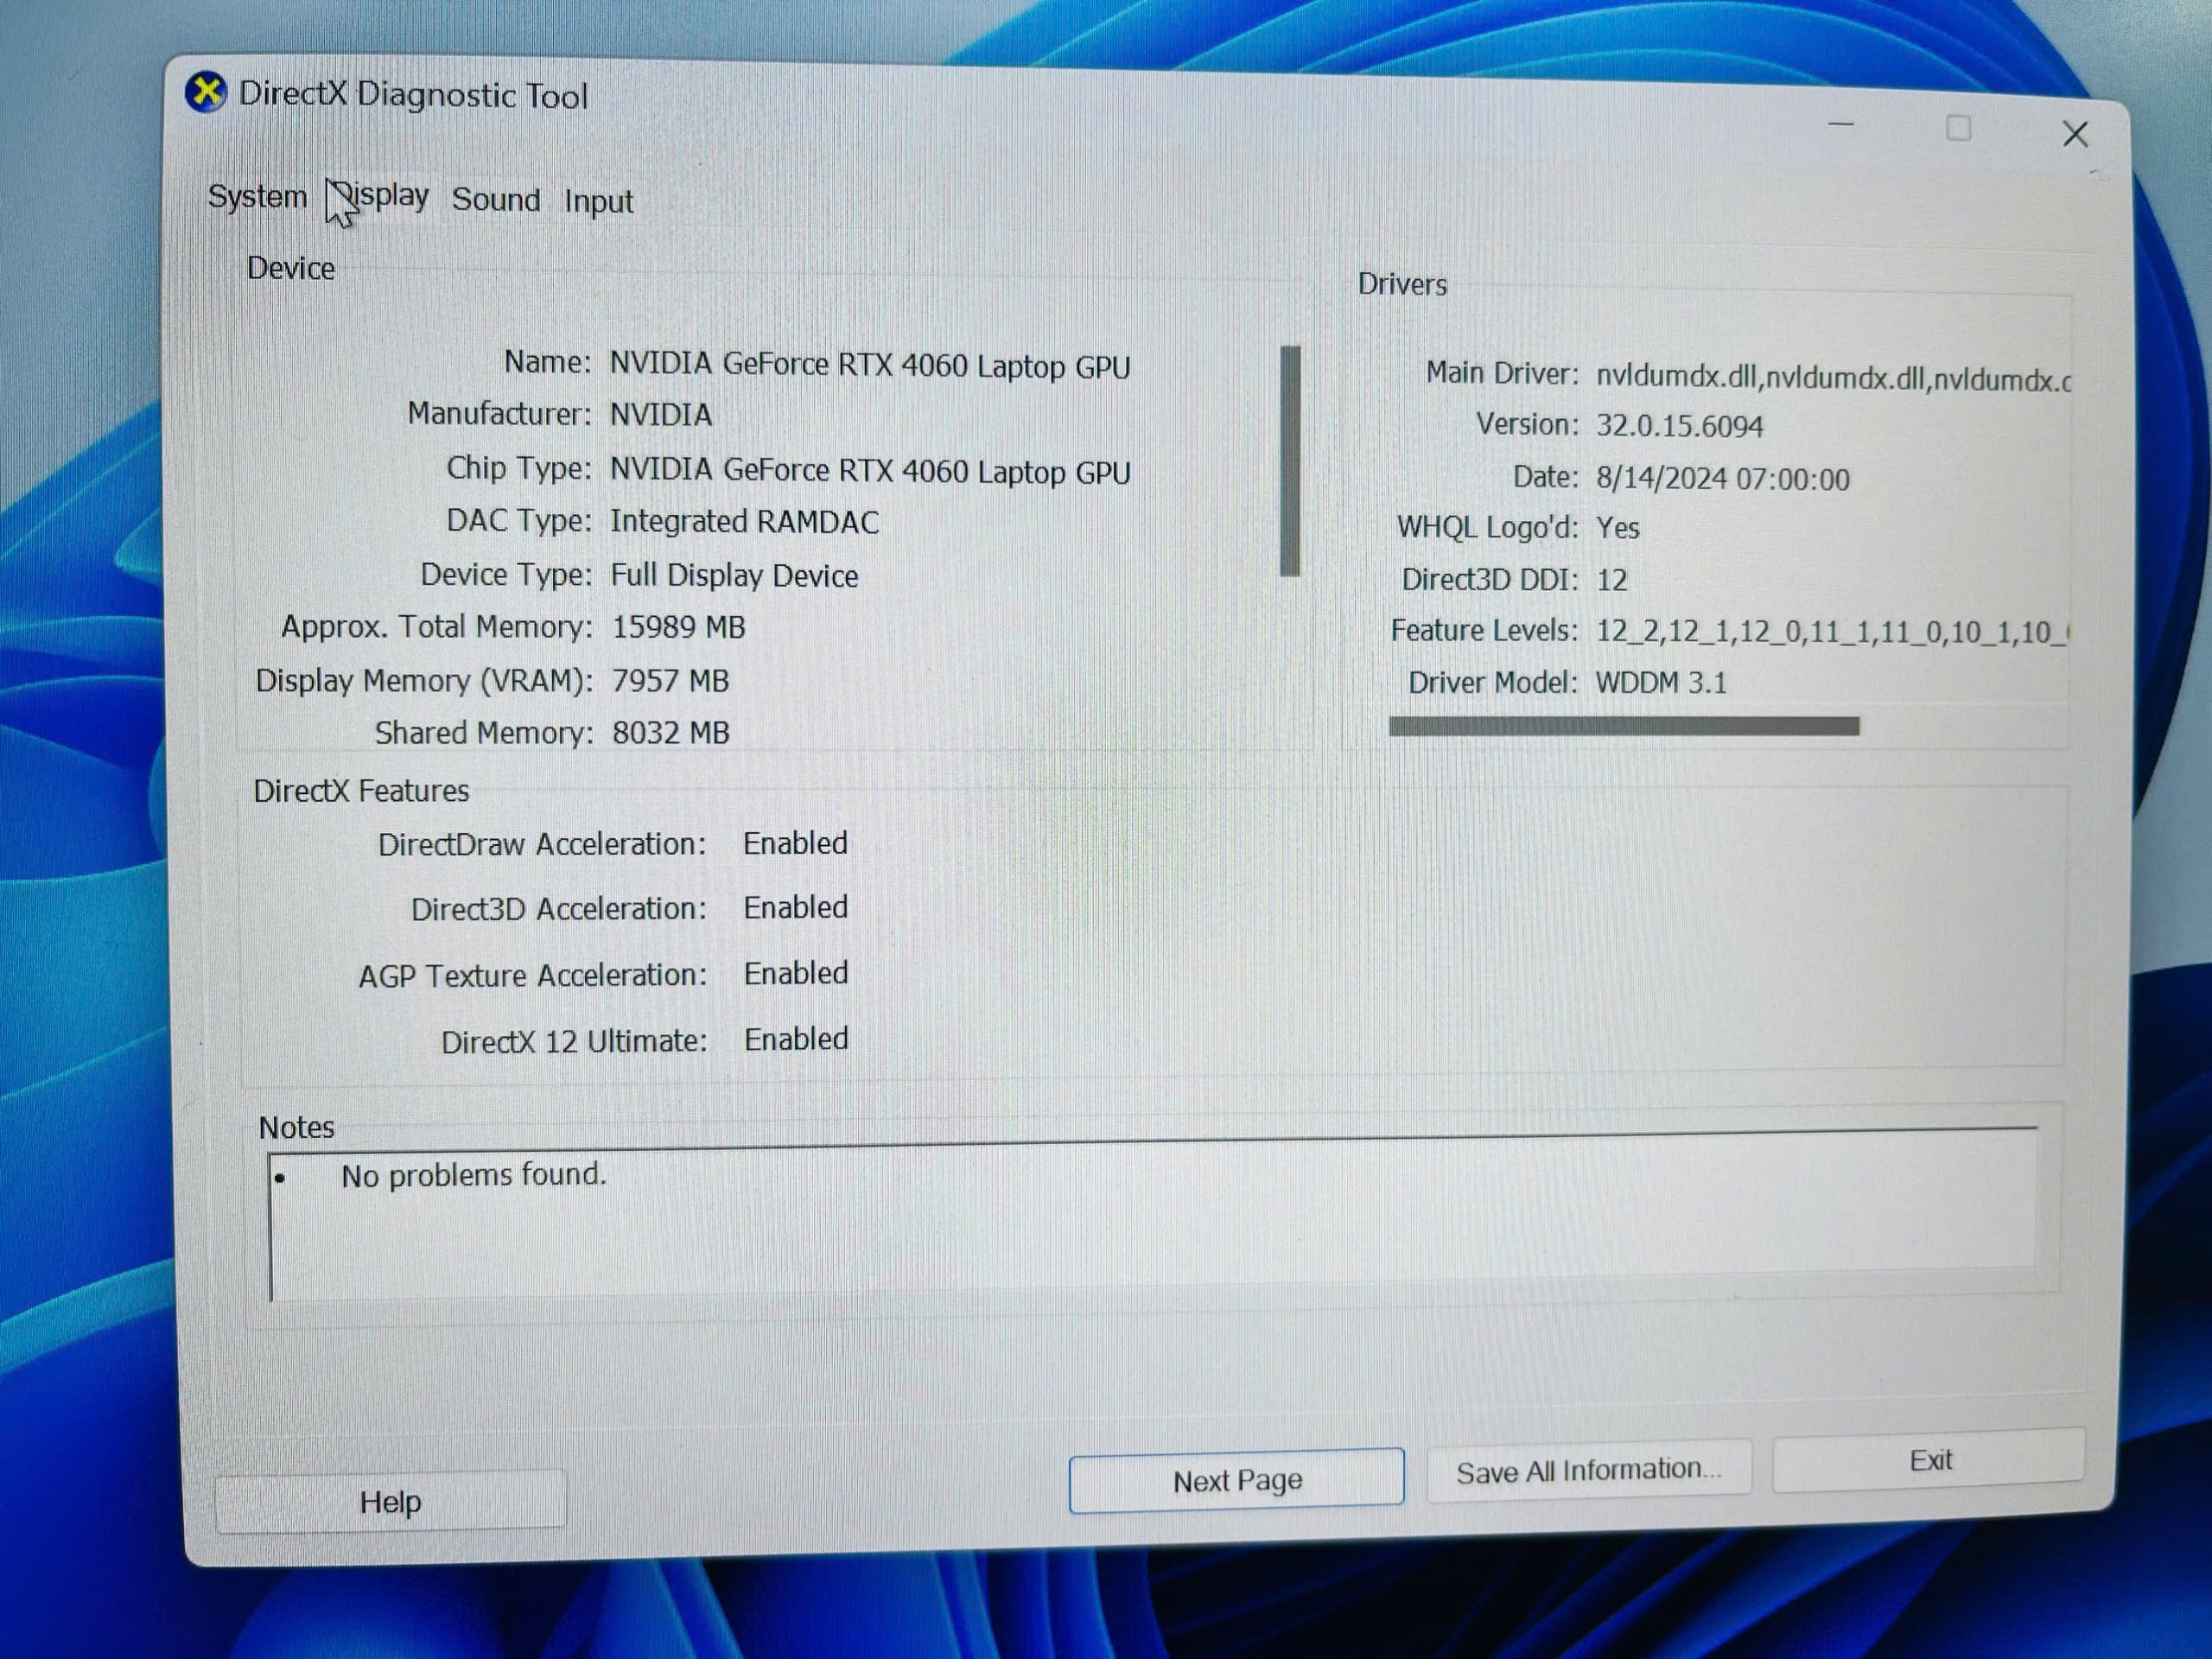Click the Main Driver nvldumdx.dll value
The width and height of the screenshot is (2212, 1659).
[x=1833, y=378]
